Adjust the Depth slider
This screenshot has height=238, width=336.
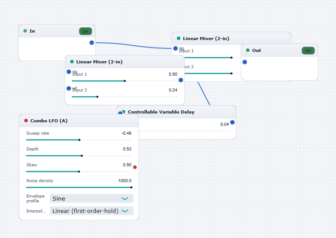pos(79,156)
